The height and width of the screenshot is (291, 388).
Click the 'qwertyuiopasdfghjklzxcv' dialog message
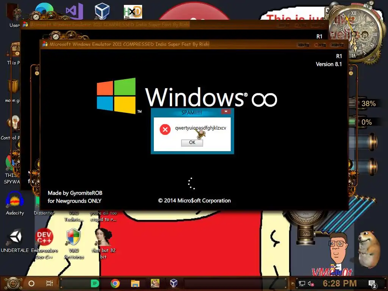point(200,128)
